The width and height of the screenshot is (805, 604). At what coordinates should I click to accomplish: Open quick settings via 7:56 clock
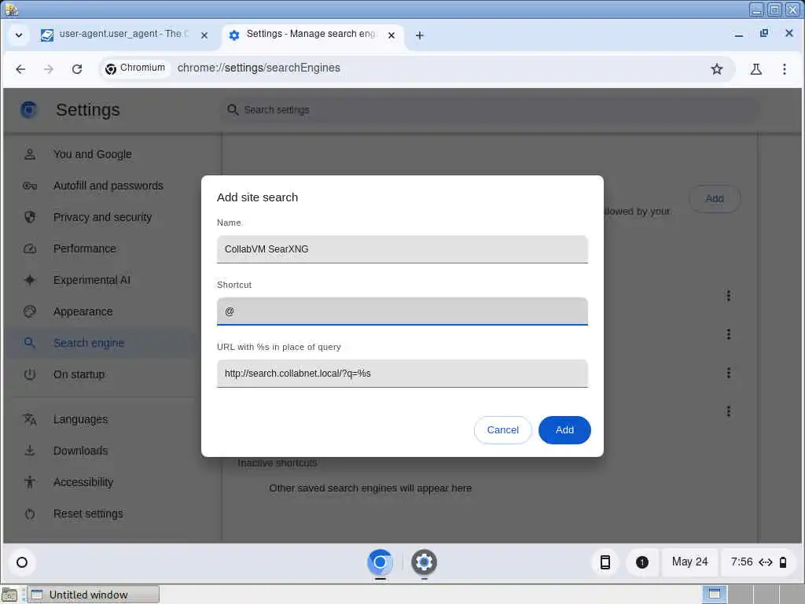coord(759,562)
